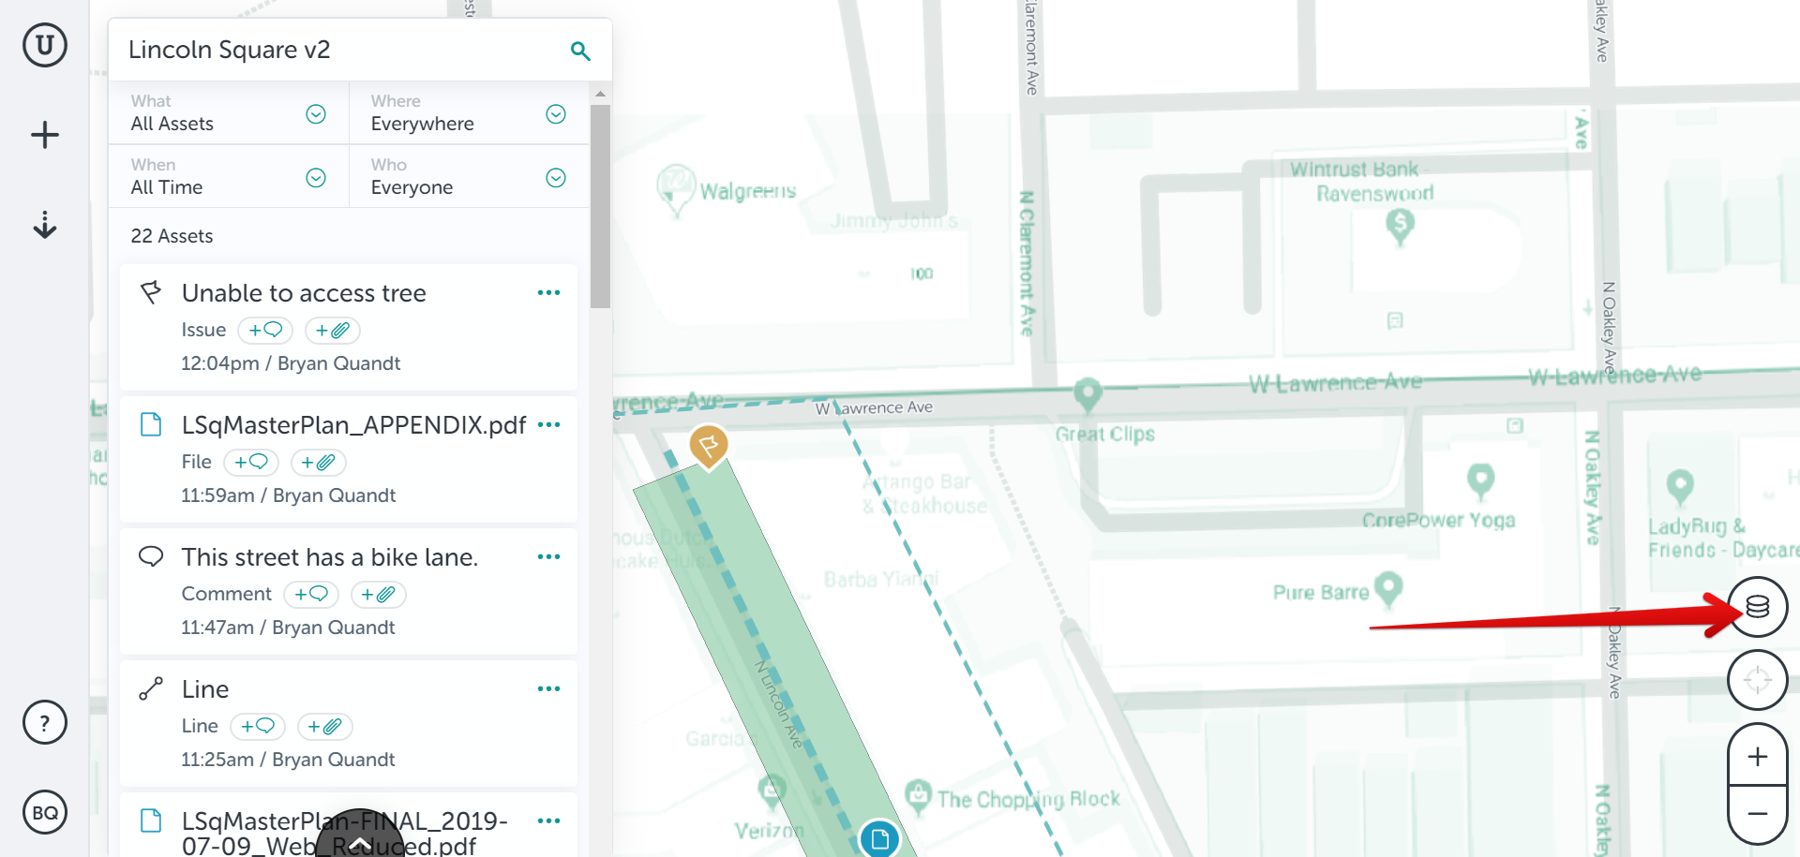
Task: Click the CorePower Yoga map label
Action: [1438, 520]
